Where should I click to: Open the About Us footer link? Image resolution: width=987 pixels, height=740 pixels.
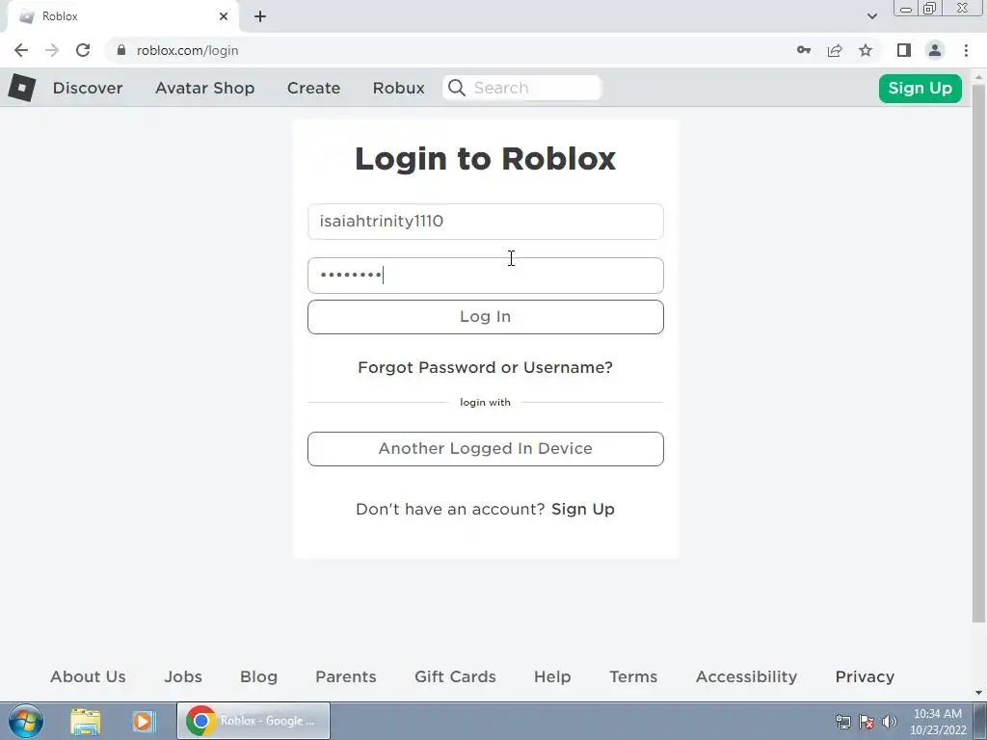(88, 676)
